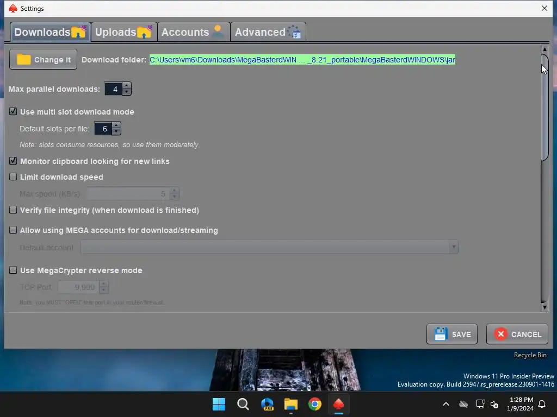This screenshot has width=557, height=417.
Task: Enable Limit download speed checkbox
Action: [13, 176]
